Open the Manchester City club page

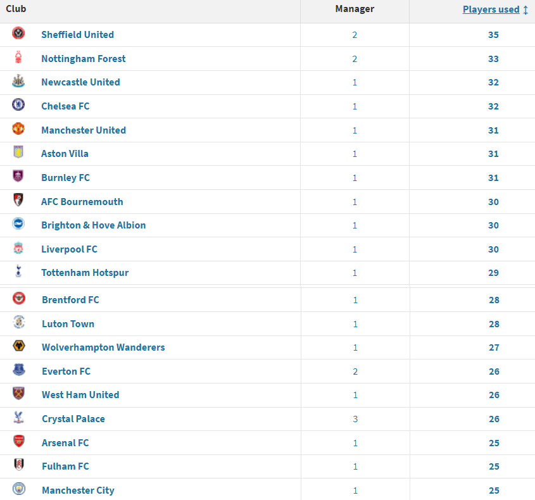click(78, 491)
